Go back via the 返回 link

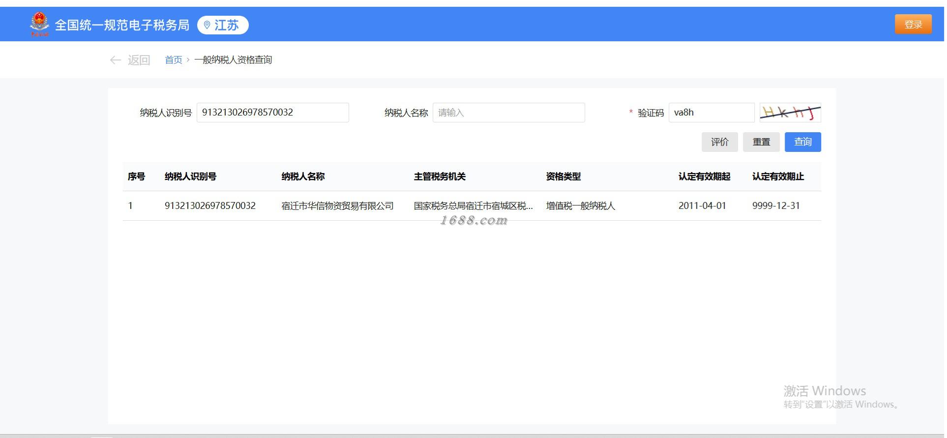(x=139, y=60)
